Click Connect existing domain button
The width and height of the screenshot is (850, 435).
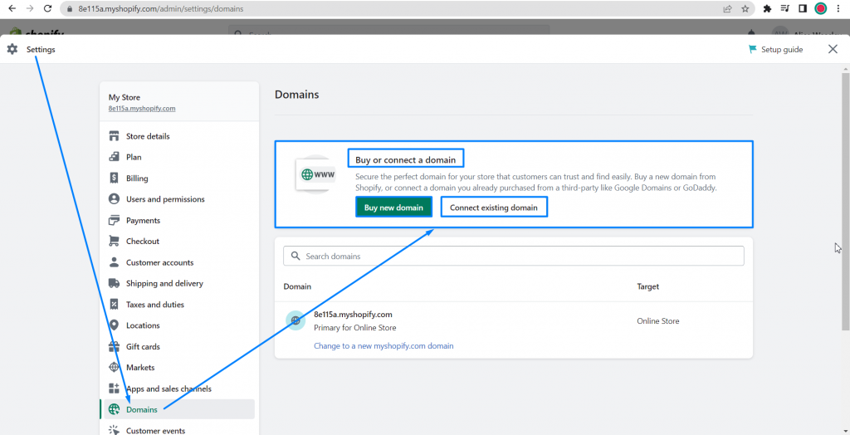[494, 208]
